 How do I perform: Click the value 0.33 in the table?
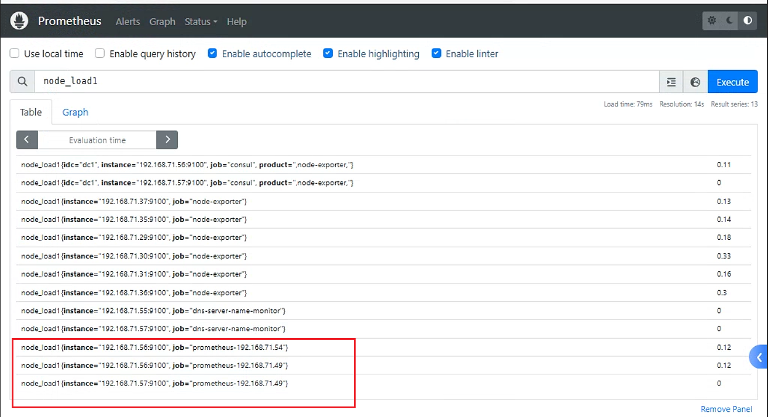coord(724,256)
